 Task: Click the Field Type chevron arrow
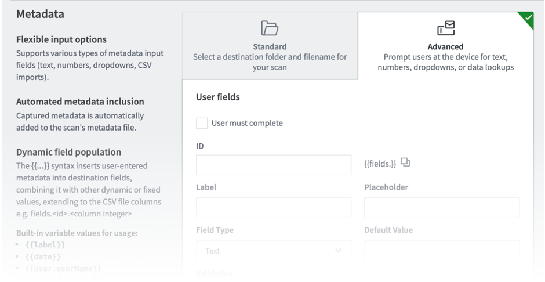[339, 251]
